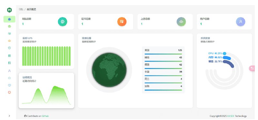Click the 德国 row in region list

pos(163,65)
